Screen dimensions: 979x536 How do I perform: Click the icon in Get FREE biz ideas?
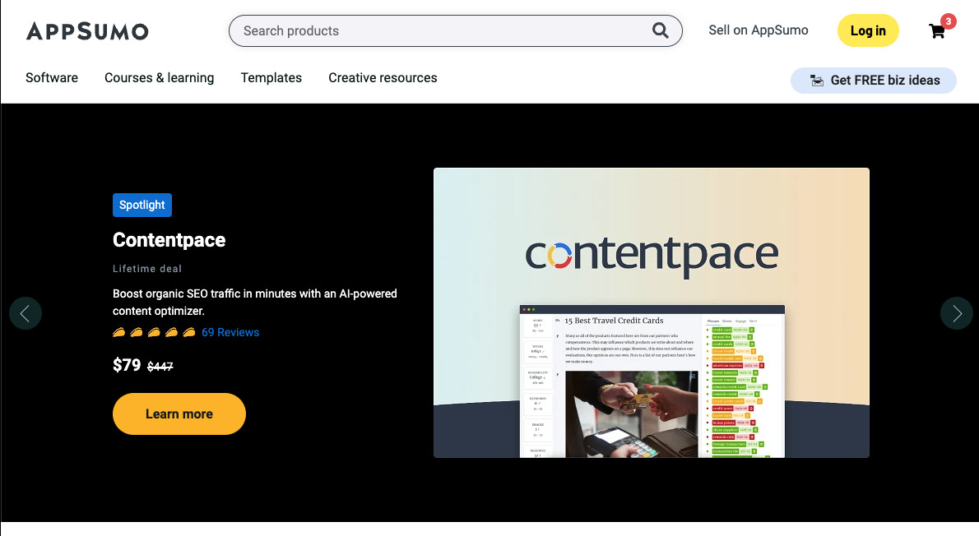point(816,81)
